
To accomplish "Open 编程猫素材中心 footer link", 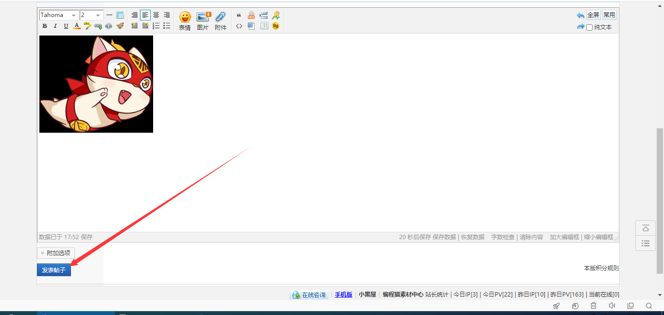I will coord(403,295).
